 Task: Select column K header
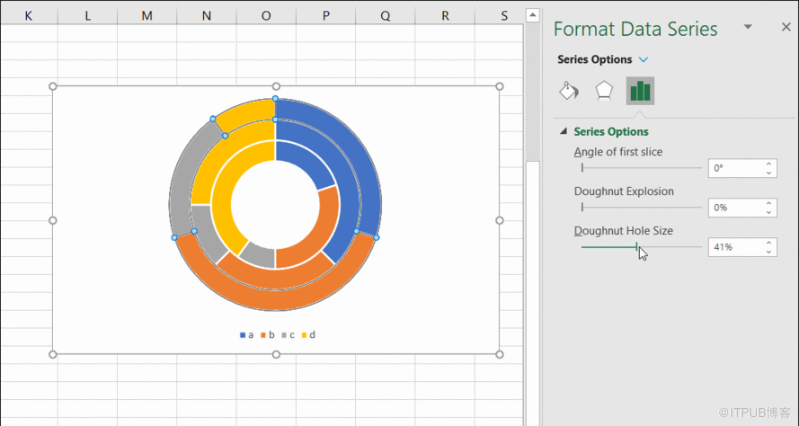(29, 16)
